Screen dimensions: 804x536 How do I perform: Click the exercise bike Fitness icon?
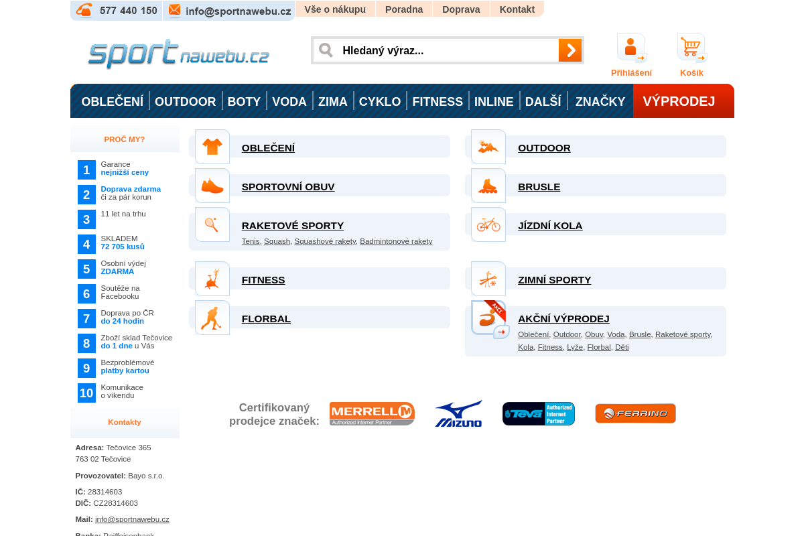[x=212, y=279]
